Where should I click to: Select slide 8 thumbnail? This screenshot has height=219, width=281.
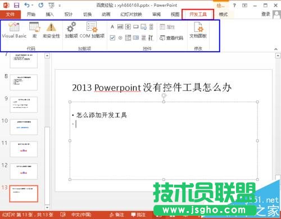pos(24,83)
